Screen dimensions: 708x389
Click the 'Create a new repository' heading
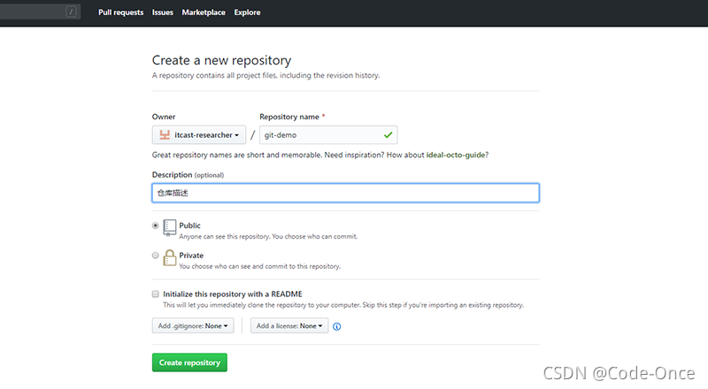[x=222, y=60]
